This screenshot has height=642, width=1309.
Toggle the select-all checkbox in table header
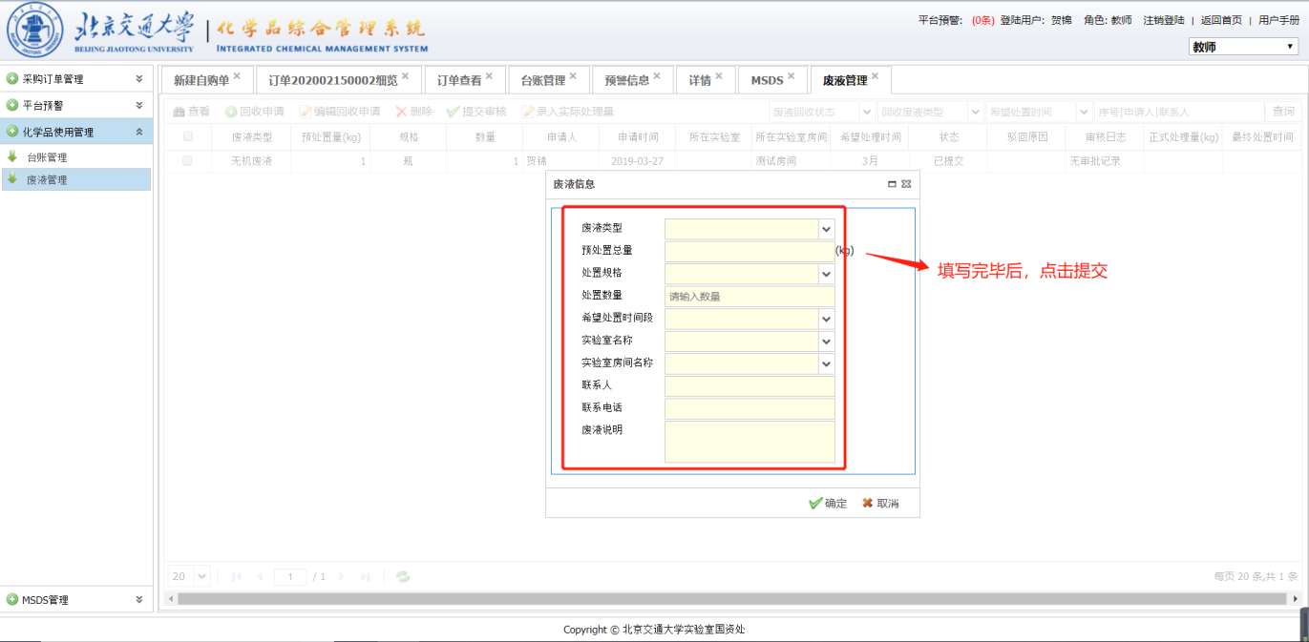coord(187,136)
